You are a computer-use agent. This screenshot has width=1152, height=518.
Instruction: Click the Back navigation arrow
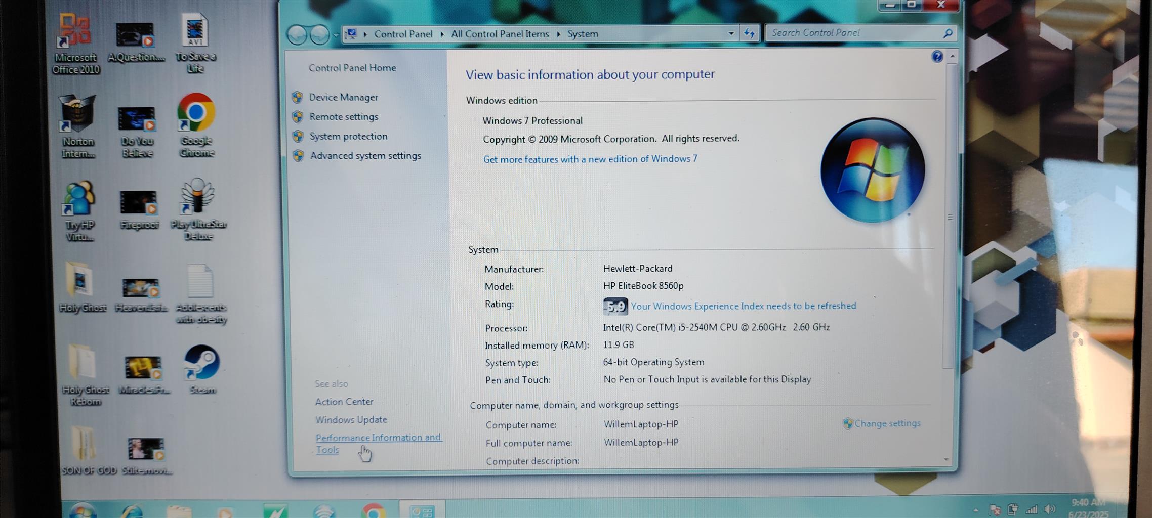point(297,35)
